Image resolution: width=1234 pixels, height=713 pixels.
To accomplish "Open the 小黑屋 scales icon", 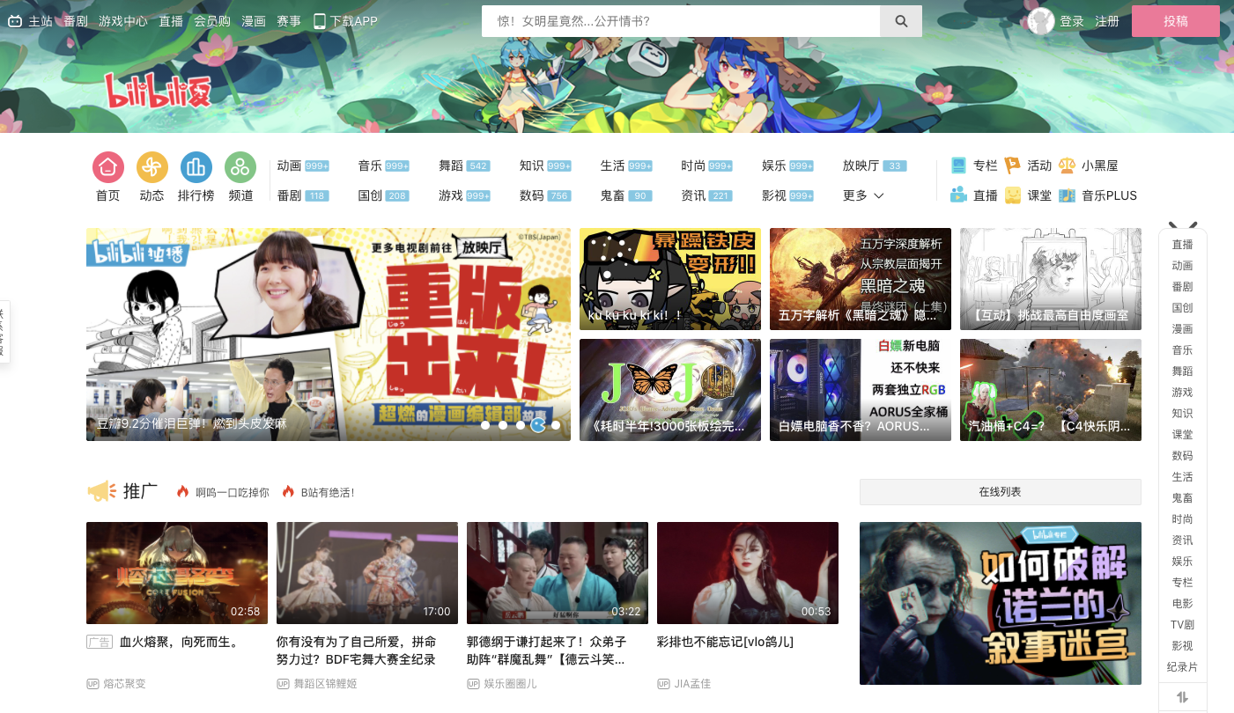I will coord(1067,165).
